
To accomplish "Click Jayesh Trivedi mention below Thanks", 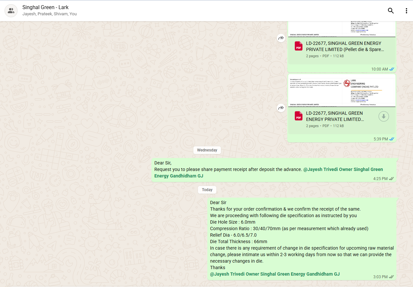I will [275, 274].
